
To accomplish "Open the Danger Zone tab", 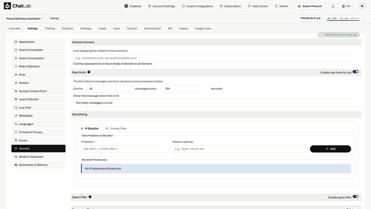I will pos(203,28).
